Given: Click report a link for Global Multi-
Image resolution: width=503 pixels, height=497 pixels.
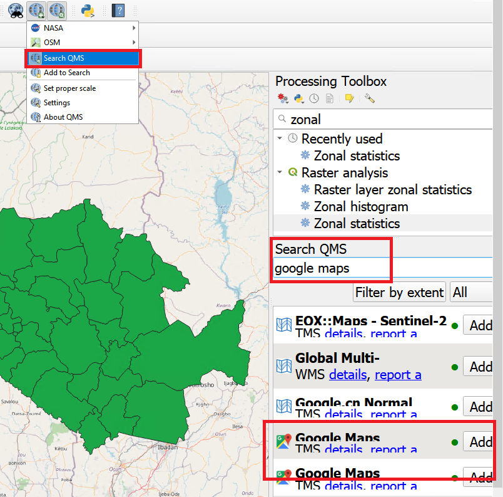Looking at the screenshot, I should click(x=398, y=375).
